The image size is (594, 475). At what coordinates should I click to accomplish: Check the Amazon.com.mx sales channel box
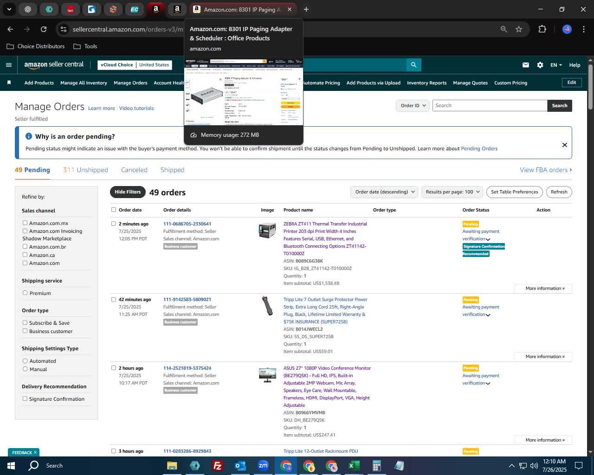pos(25,223)
